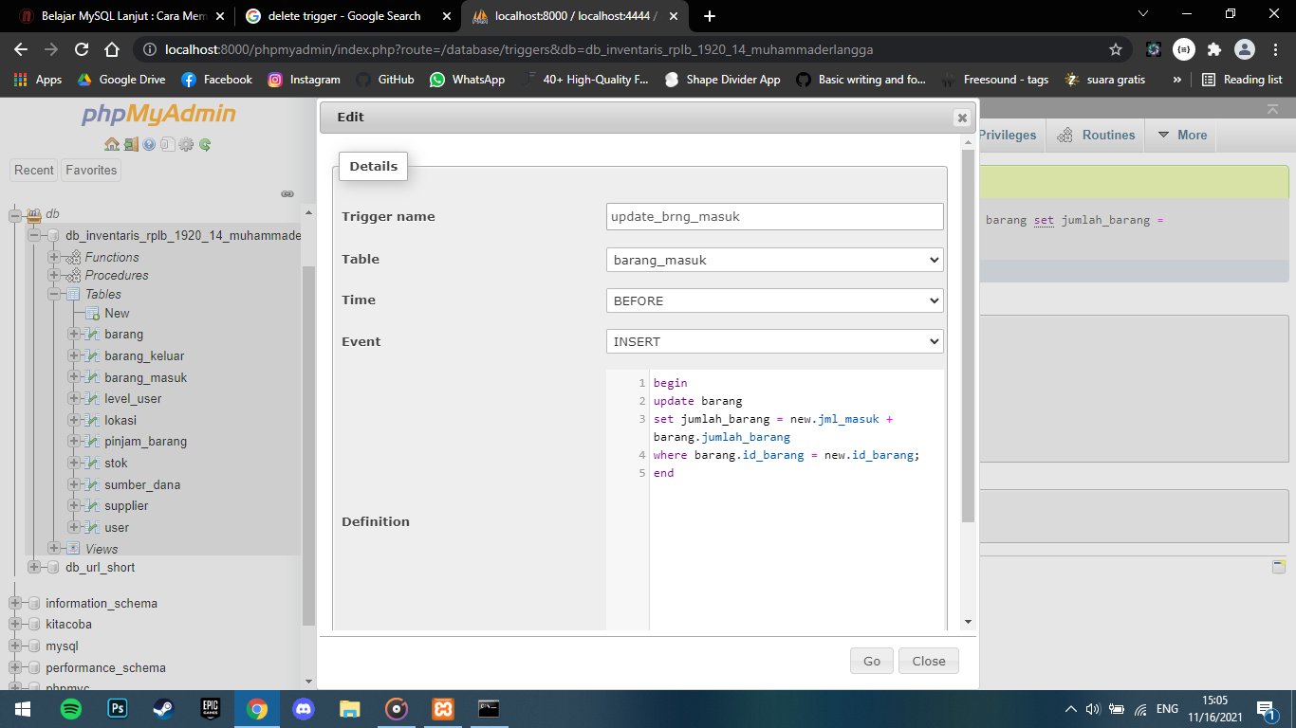This screenshot has height=728, width=1296.
Task: Open the Table dropdown showing barang_masuk
Action: tap(774, 260)
